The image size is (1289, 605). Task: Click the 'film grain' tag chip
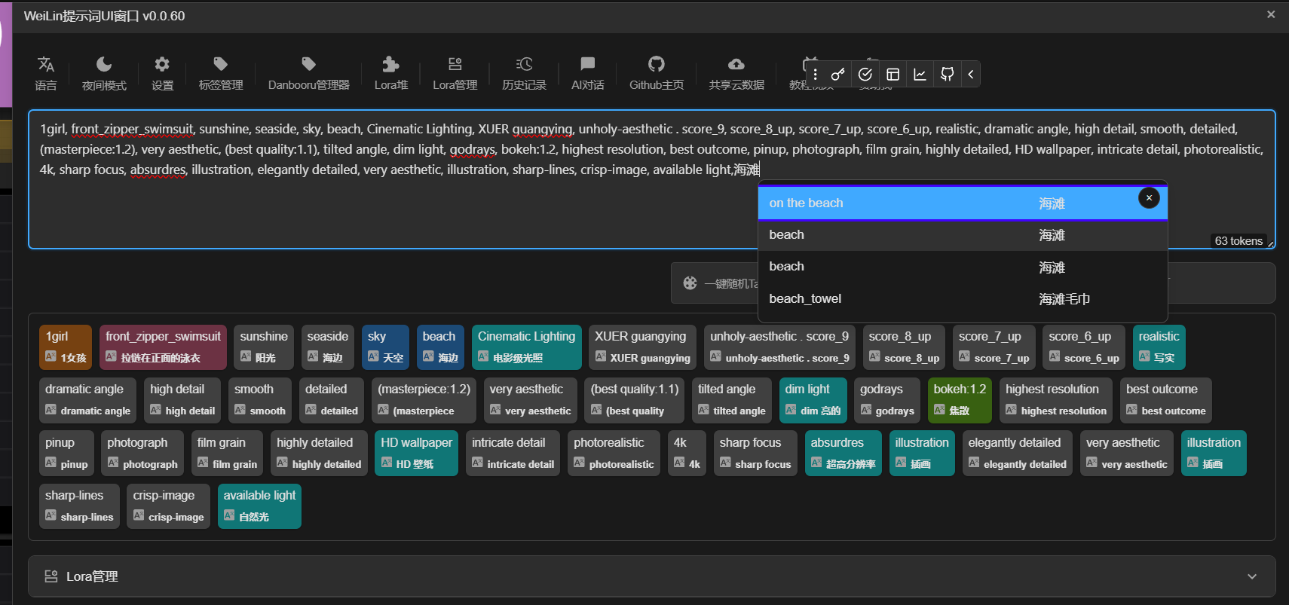[227, 454]
